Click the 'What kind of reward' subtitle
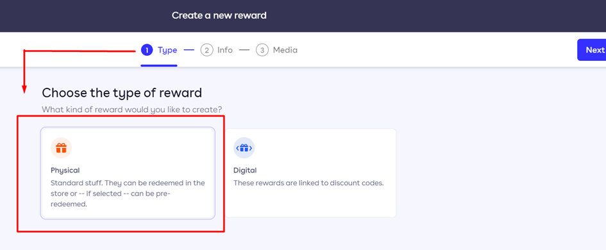Viewport: 606px width, 250px height. pyautogui.click(x=132, y=110)
